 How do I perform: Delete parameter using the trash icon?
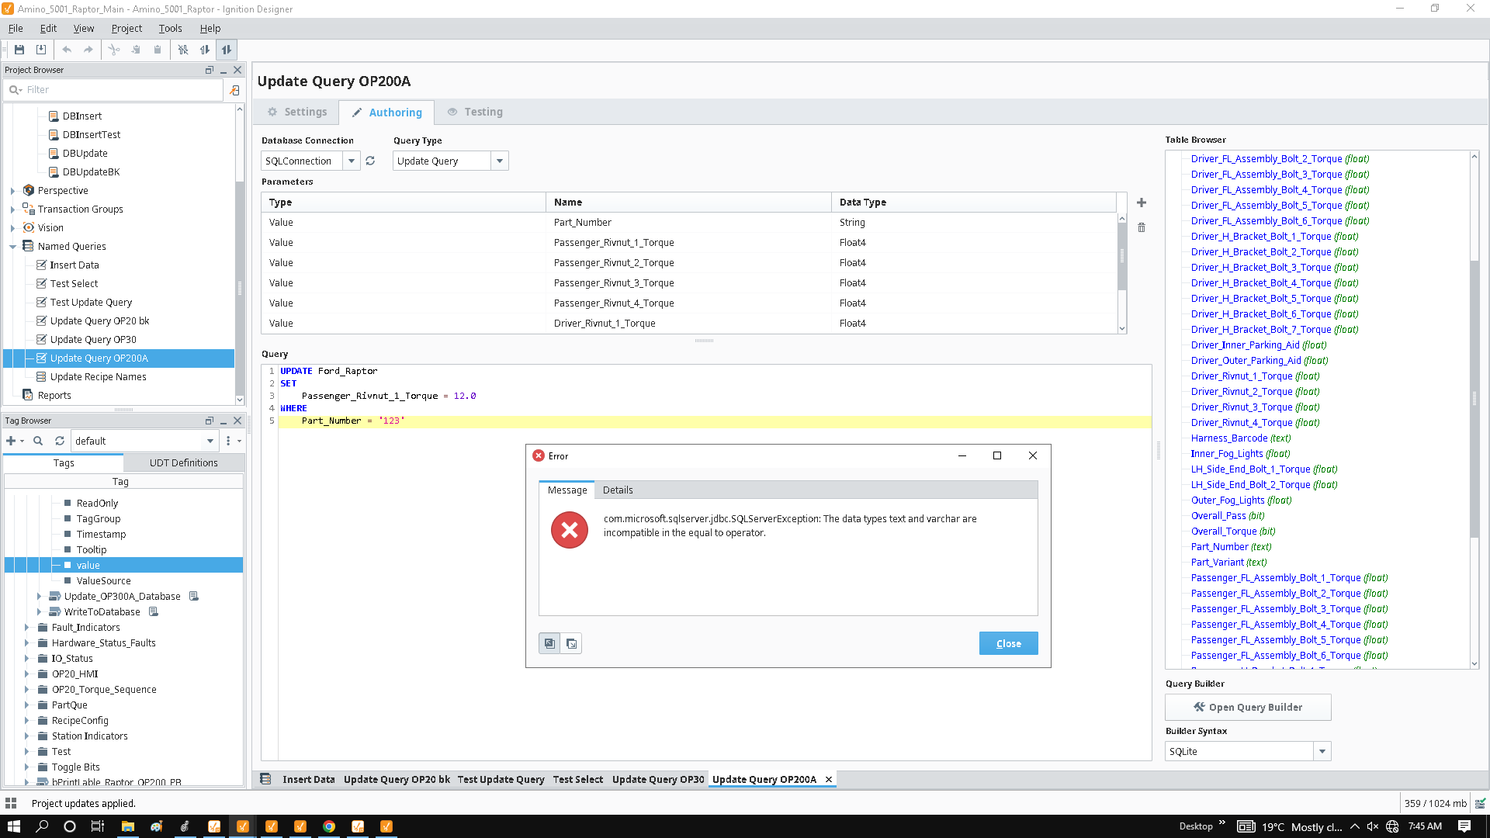pyautogui.click(x=1142, y=227)
